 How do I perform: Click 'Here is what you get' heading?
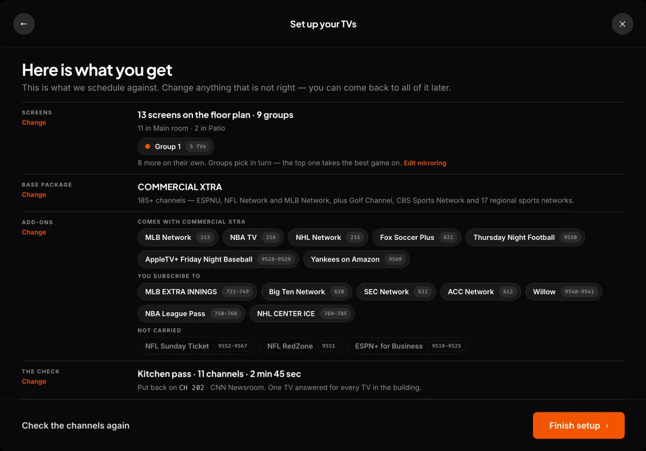coord(97,71)
